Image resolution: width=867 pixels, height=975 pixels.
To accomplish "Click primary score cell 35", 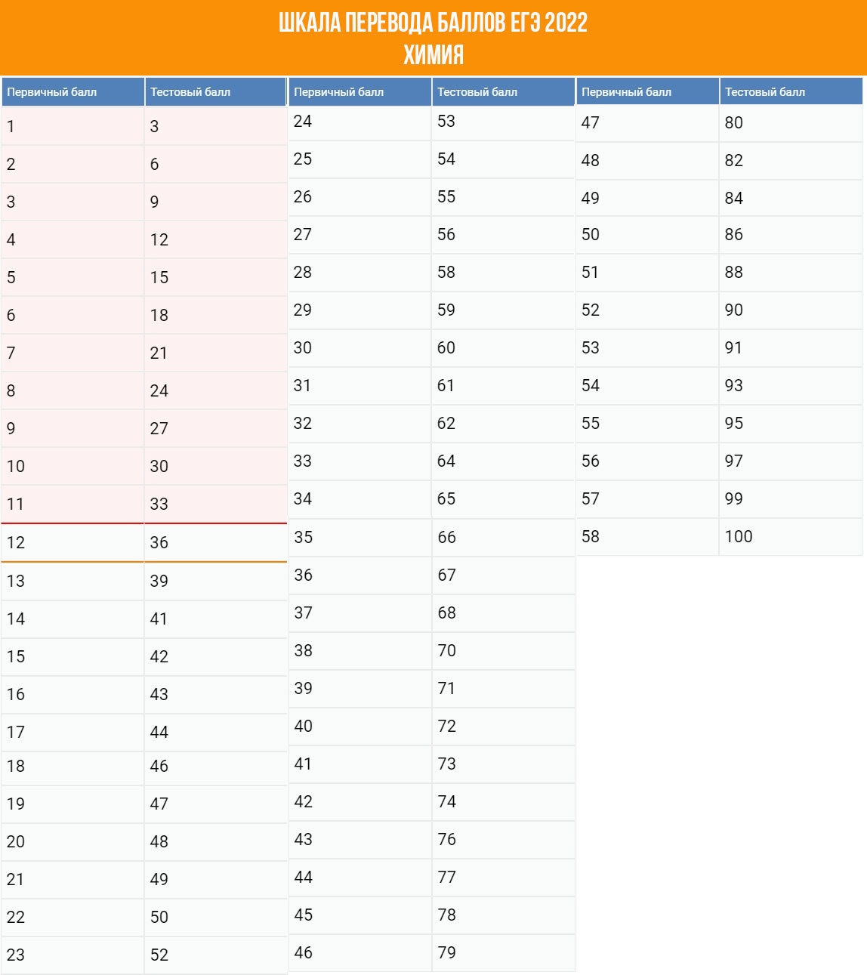I will 359,538.
